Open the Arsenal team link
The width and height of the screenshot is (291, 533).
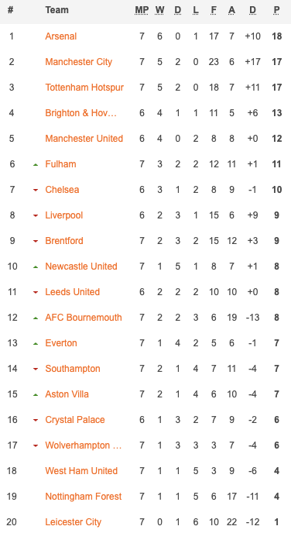61,36
